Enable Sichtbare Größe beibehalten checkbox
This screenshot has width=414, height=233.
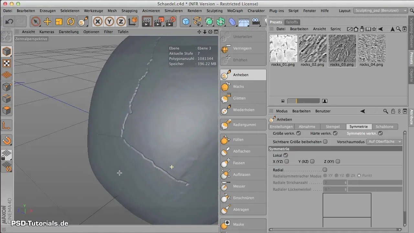pyautogui.click(x=325, y=142)
